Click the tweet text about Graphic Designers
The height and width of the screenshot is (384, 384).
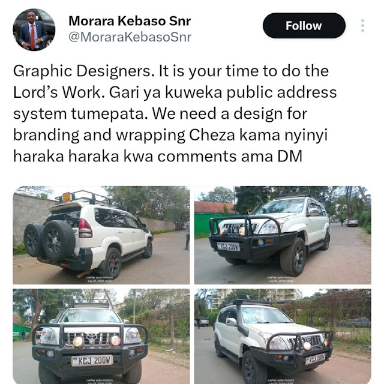click(x=175, y=113)
